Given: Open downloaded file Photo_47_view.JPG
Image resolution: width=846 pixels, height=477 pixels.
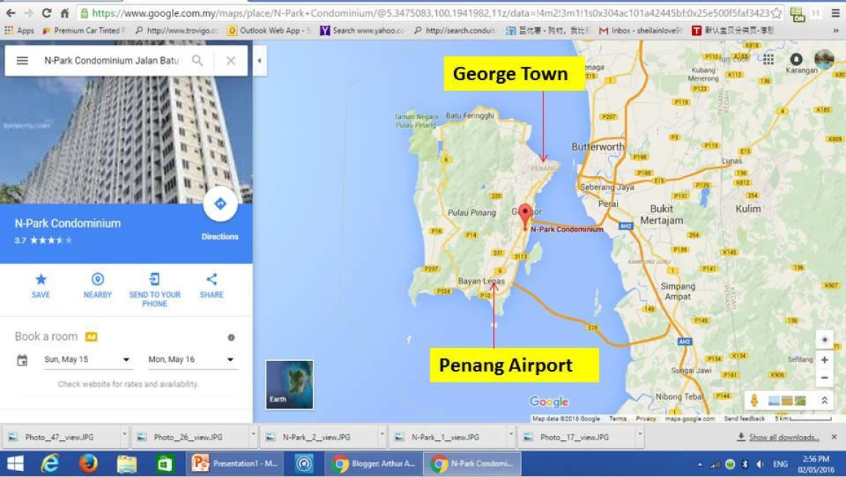Looking at the screenshot, I should click(59, 437).
